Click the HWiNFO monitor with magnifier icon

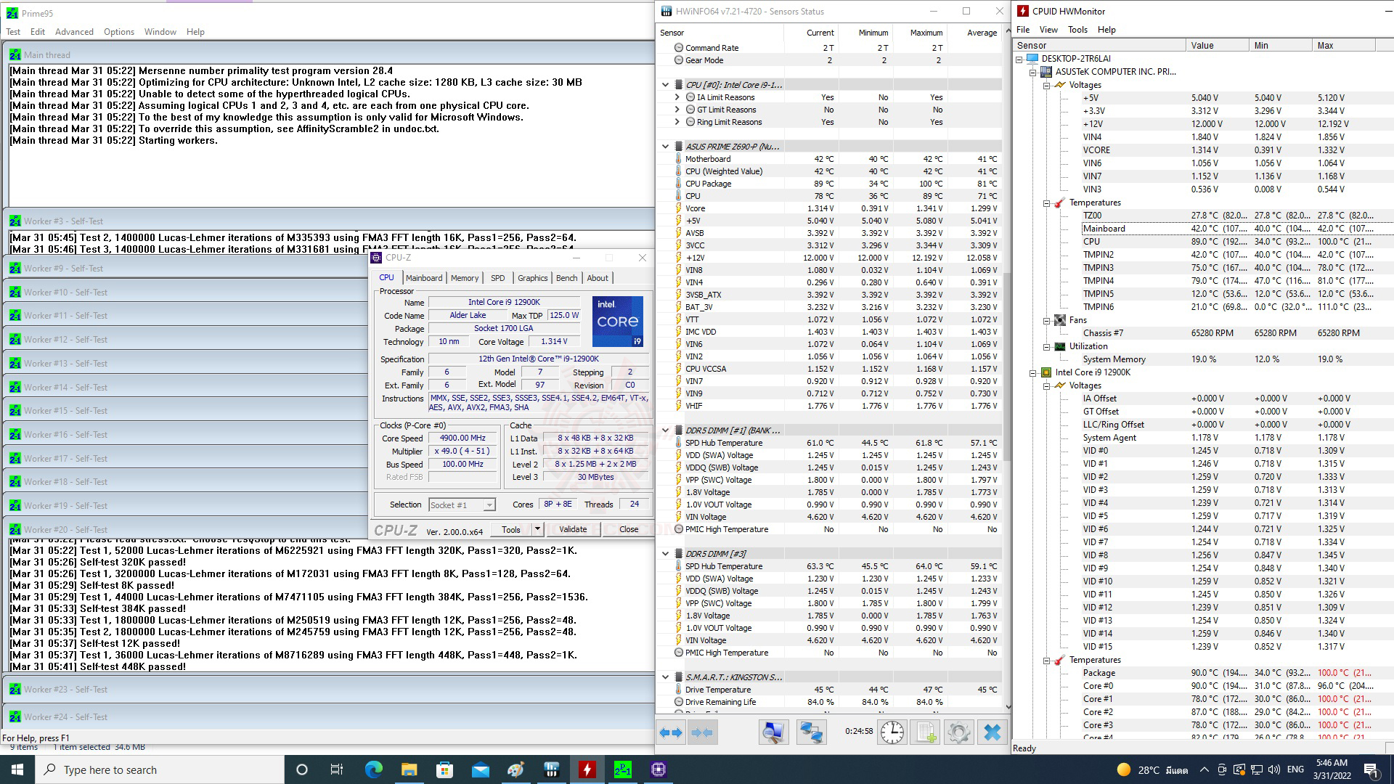coord(773,732)
